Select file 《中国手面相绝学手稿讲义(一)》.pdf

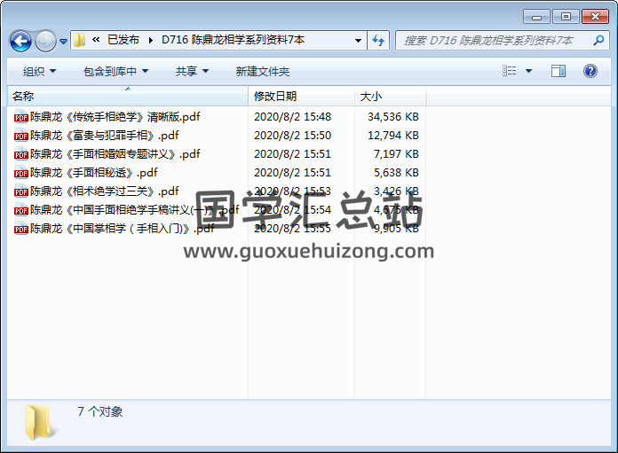pos(134,210)
